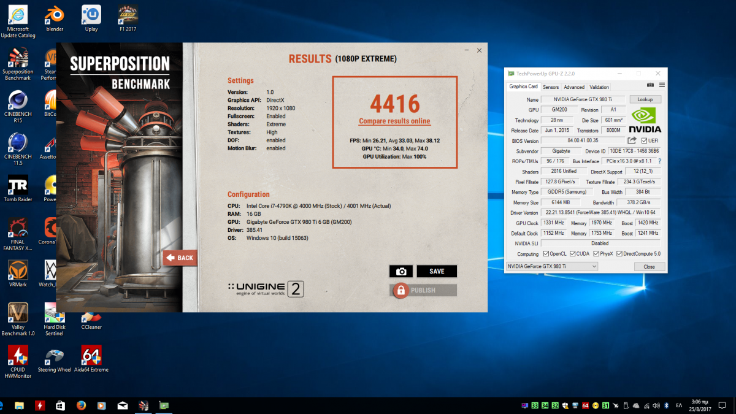Toggle the CUDA checkbox
The image size is (736, 414).
[573, 254]
